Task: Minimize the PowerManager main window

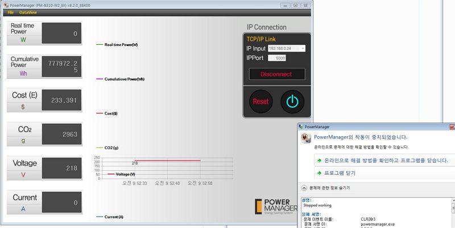Action: pos(286,5)
